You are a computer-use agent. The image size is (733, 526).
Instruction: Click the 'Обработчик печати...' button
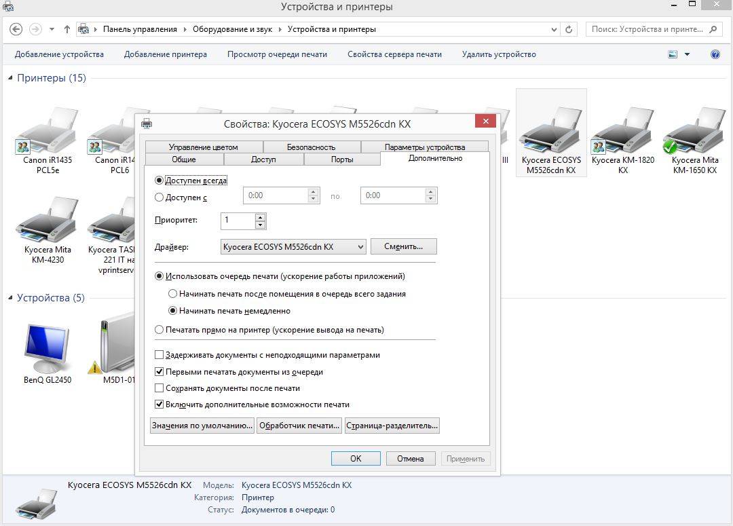coord(299,426)
